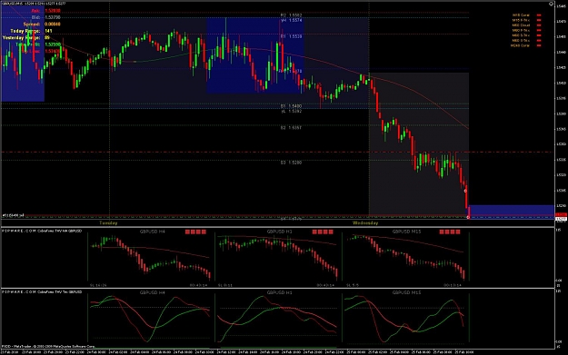Click the yL 1.5392 level label
568x355 pixels.
[x=292, y=111]
